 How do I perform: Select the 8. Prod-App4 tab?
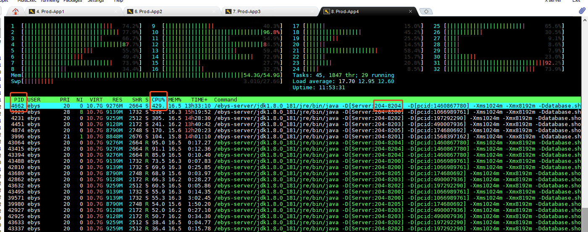coord(367,11)
